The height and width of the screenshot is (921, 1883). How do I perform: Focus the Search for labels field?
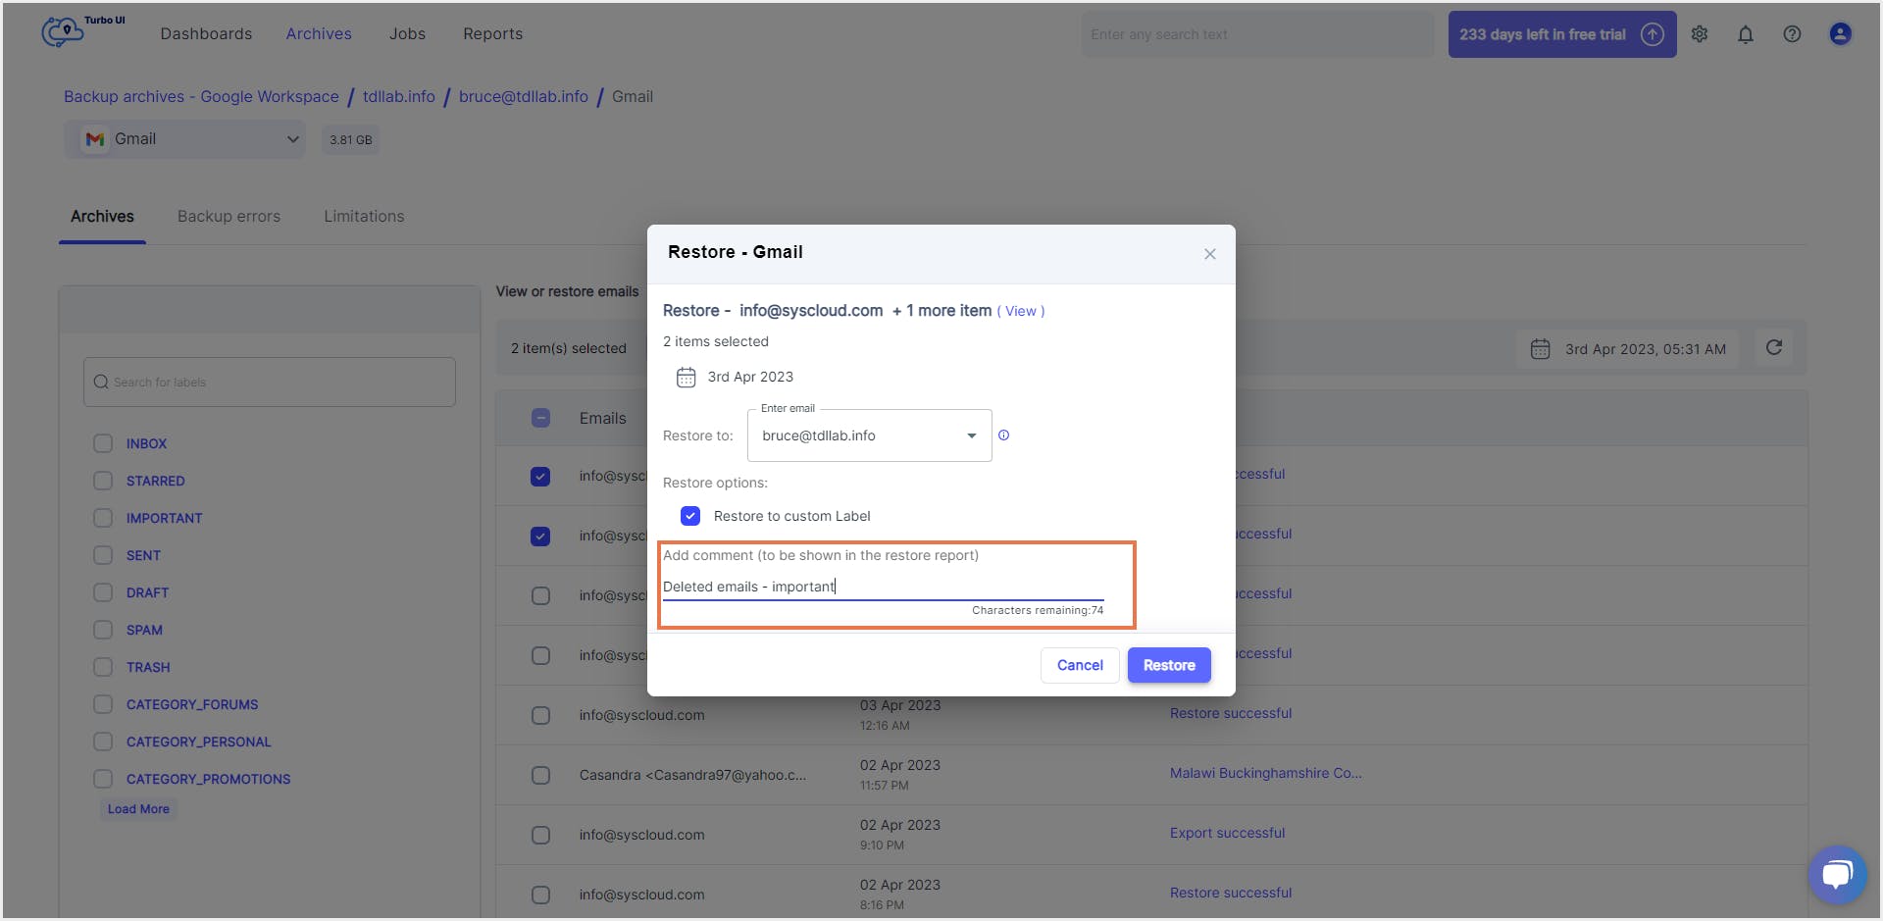click(270, 383)
